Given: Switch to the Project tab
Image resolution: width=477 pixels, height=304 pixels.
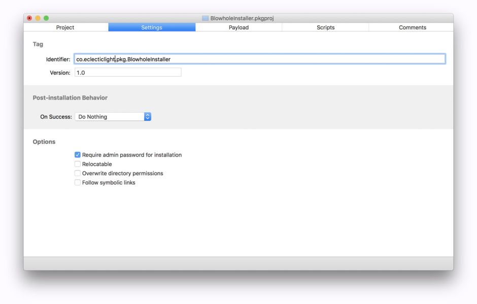Looking at the screenshot, I should pyautogui.click(x=65, y=27).
